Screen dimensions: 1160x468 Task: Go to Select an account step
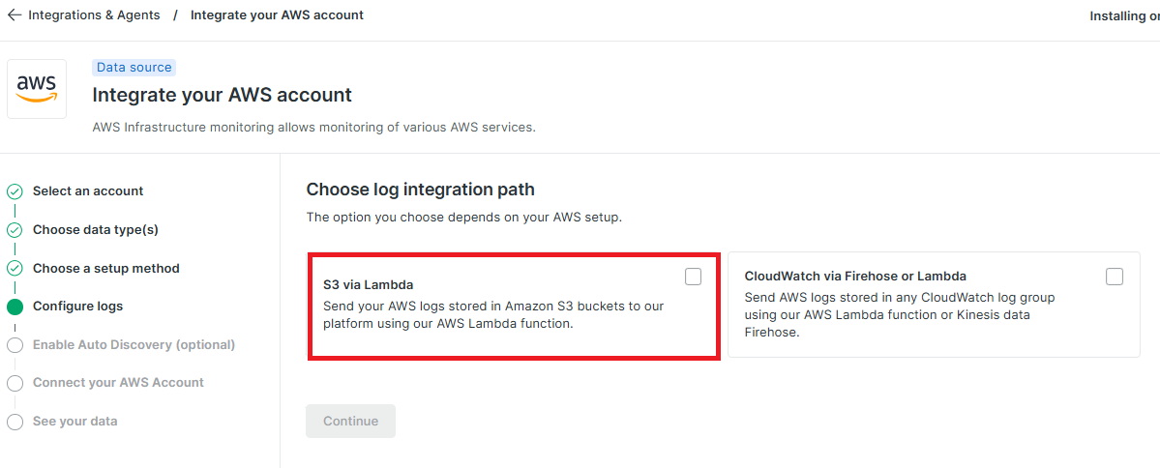tap(88, 190)
